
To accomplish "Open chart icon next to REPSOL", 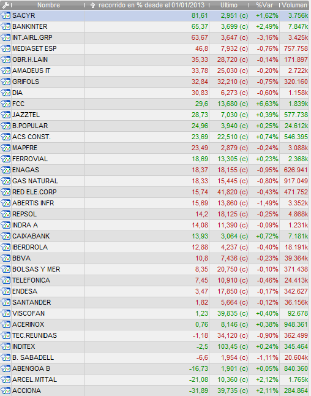I will tap(6, 214).
